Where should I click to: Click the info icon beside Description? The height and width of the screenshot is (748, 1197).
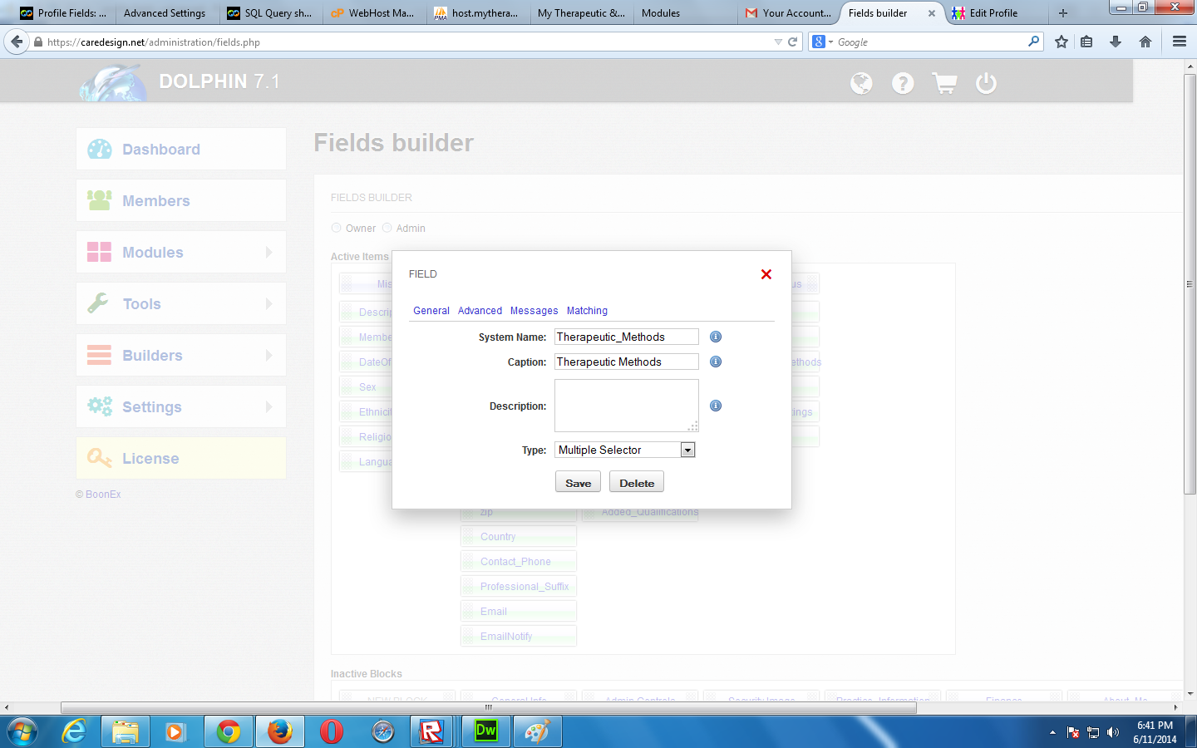click(716, 406)
